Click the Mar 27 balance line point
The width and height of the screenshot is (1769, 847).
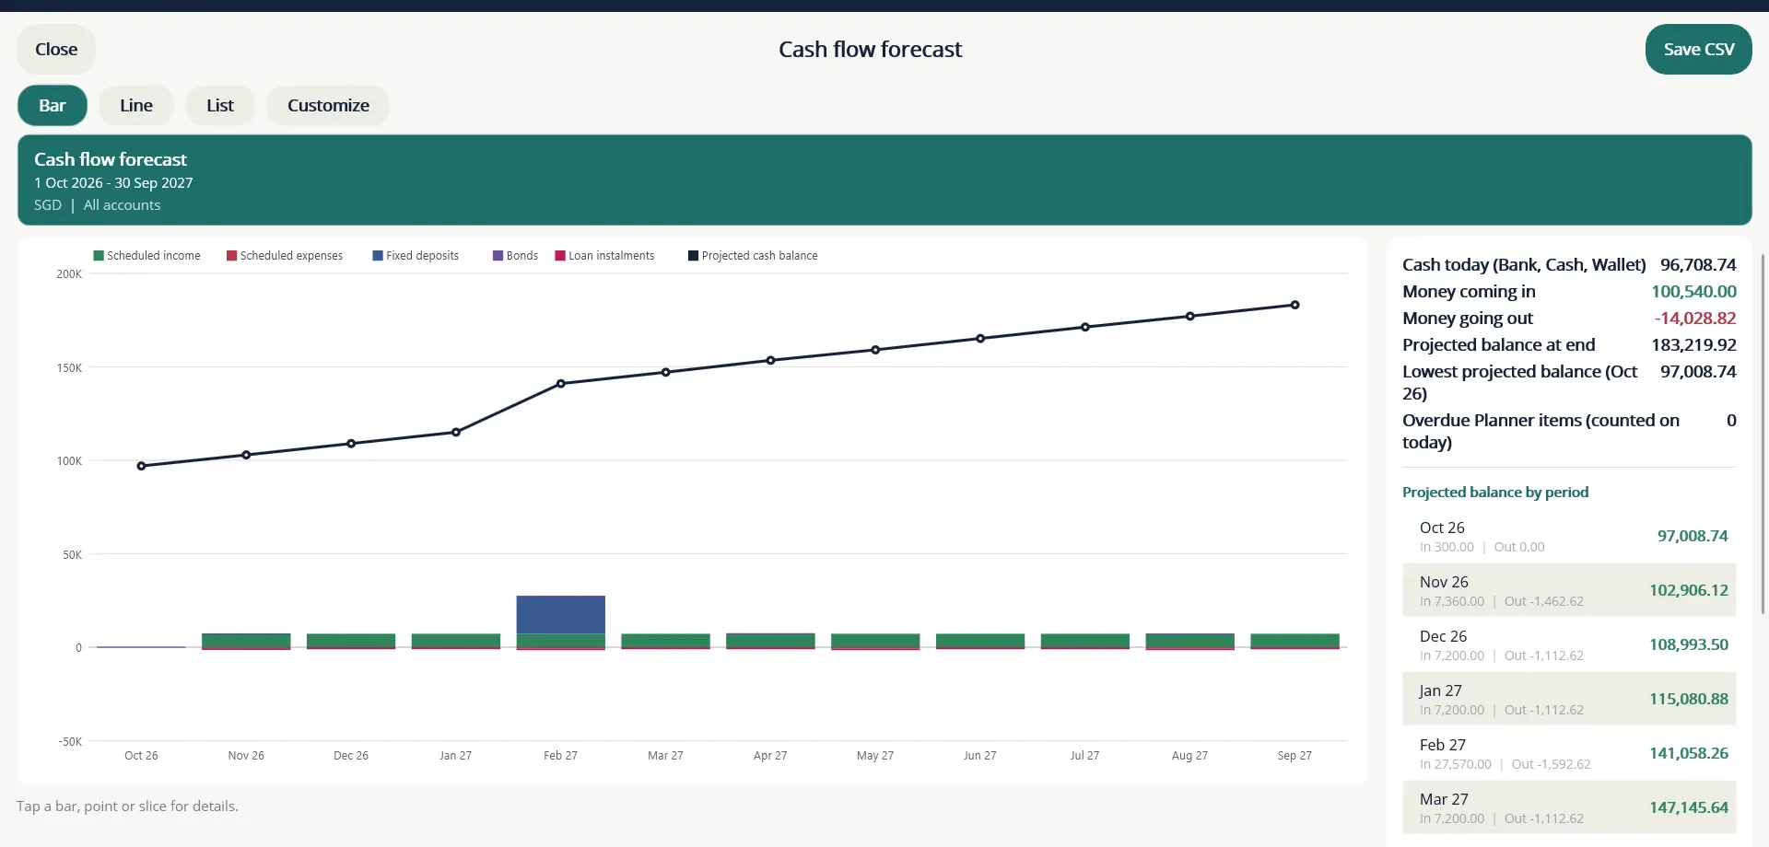665,372
